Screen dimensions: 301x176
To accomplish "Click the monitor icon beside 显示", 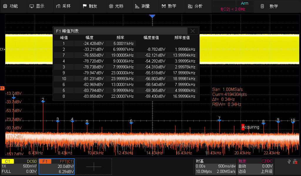I will pyautogui.click(x=32, y=6).
